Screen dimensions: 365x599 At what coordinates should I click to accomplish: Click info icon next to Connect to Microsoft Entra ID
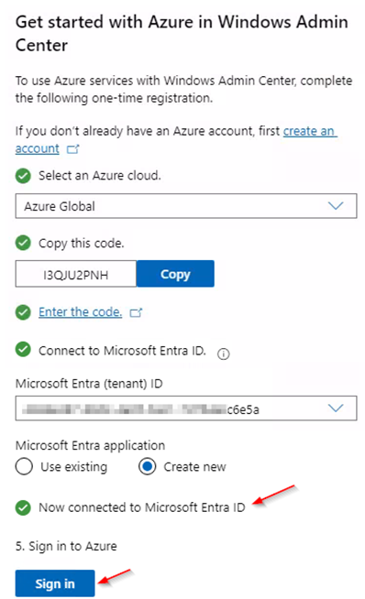coord(224,354)
